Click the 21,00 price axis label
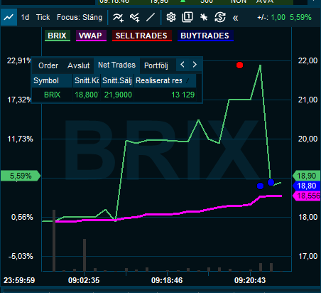321x293 pixels. coord(308,100)
